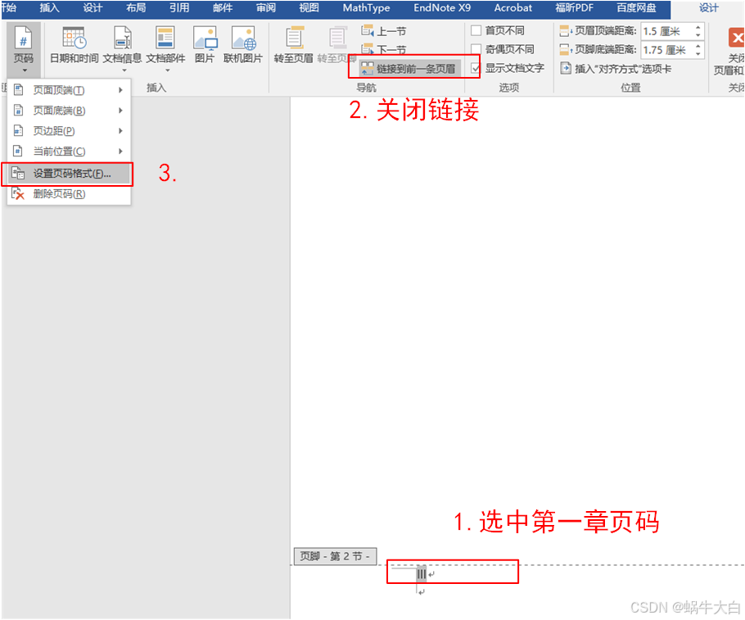Click the 页眉顶端距离 icon
Image resolution: width=745 pixels, height=620 pixels.
tap(566, 31)
